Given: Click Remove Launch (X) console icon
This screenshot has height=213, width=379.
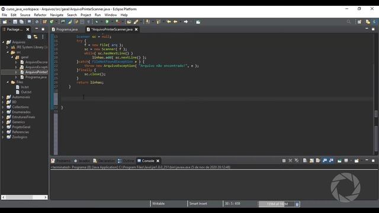Looking at the screenshot, I should point(290,160).
